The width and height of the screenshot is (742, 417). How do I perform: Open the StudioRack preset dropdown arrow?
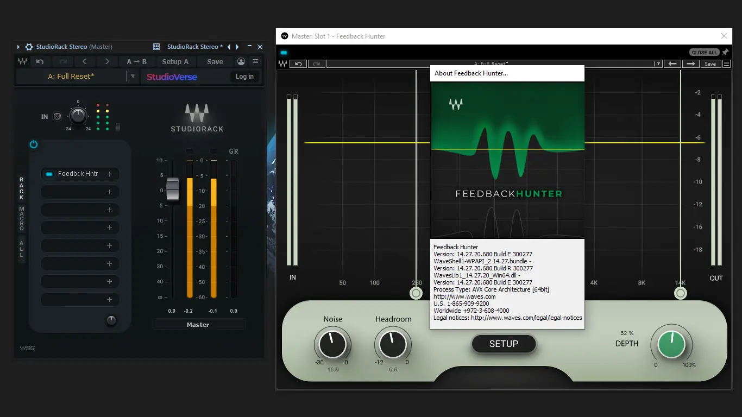(x=133, y=77)
